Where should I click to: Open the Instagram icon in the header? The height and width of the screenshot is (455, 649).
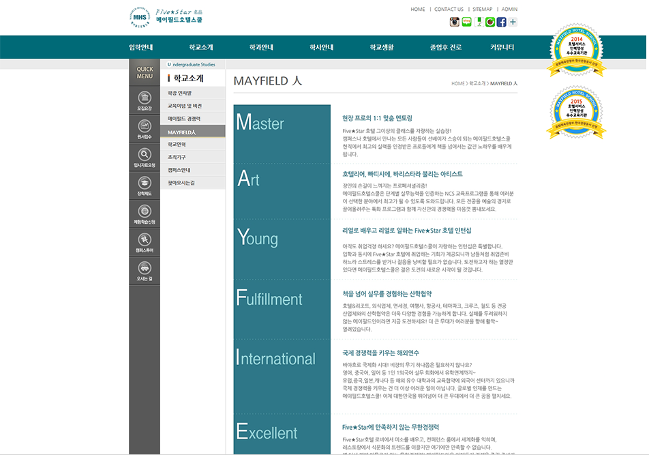coord(455,22)
